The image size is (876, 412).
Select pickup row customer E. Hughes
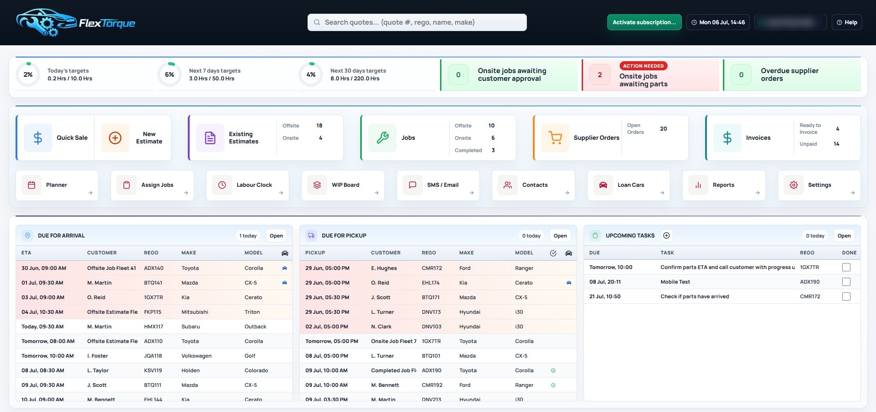384,268
